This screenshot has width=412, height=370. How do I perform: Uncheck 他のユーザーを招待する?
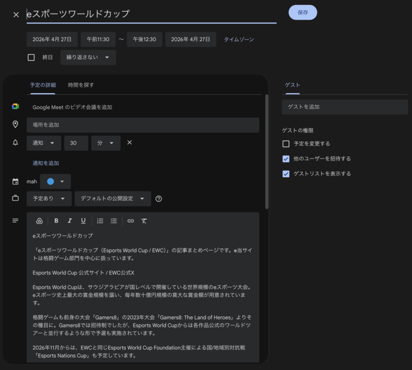286,158
